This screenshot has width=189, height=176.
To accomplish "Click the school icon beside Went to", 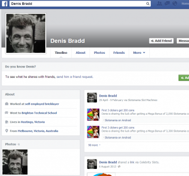I will (7, 113).
